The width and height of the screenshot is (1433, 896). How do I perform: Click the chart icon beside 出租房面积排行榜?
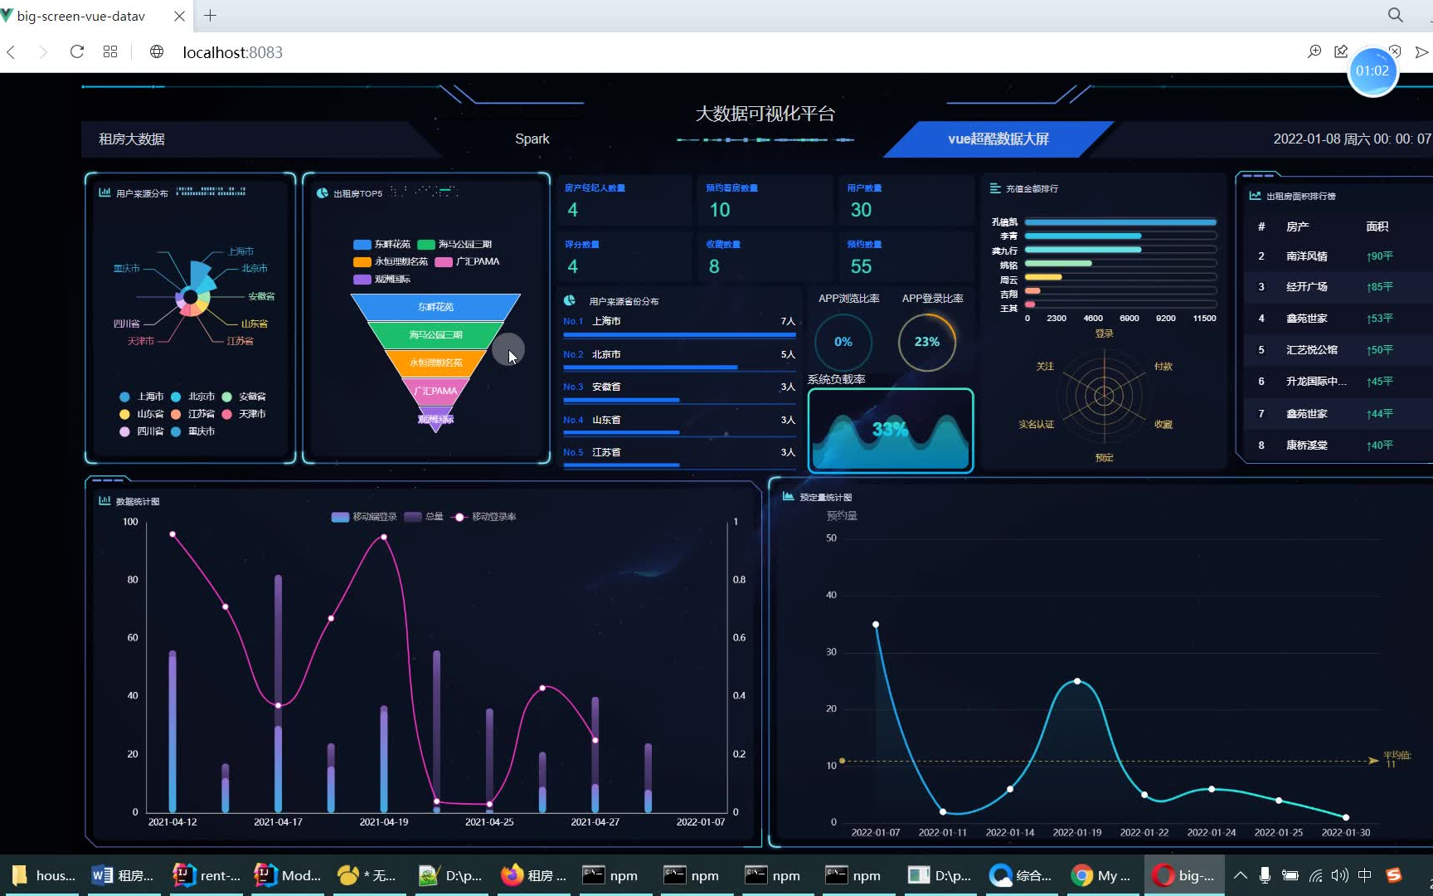tap(1255, 196)
